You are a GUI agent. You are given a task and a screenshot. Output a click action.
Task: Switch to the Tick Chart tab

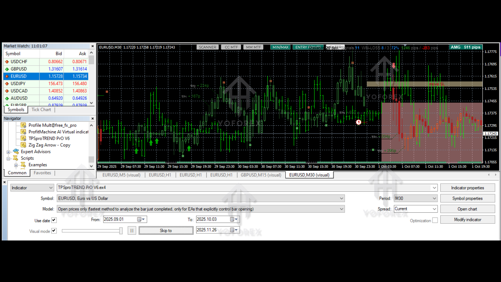coord(41,110)
